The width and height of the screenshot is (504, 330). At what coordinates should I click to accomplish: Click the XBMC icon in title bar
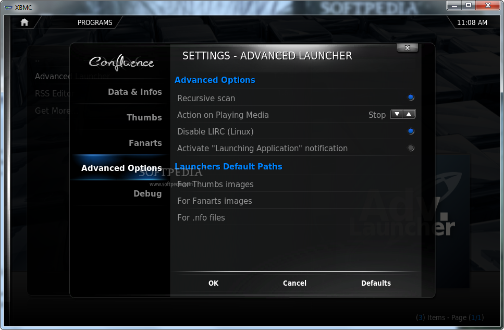[8, 7]
